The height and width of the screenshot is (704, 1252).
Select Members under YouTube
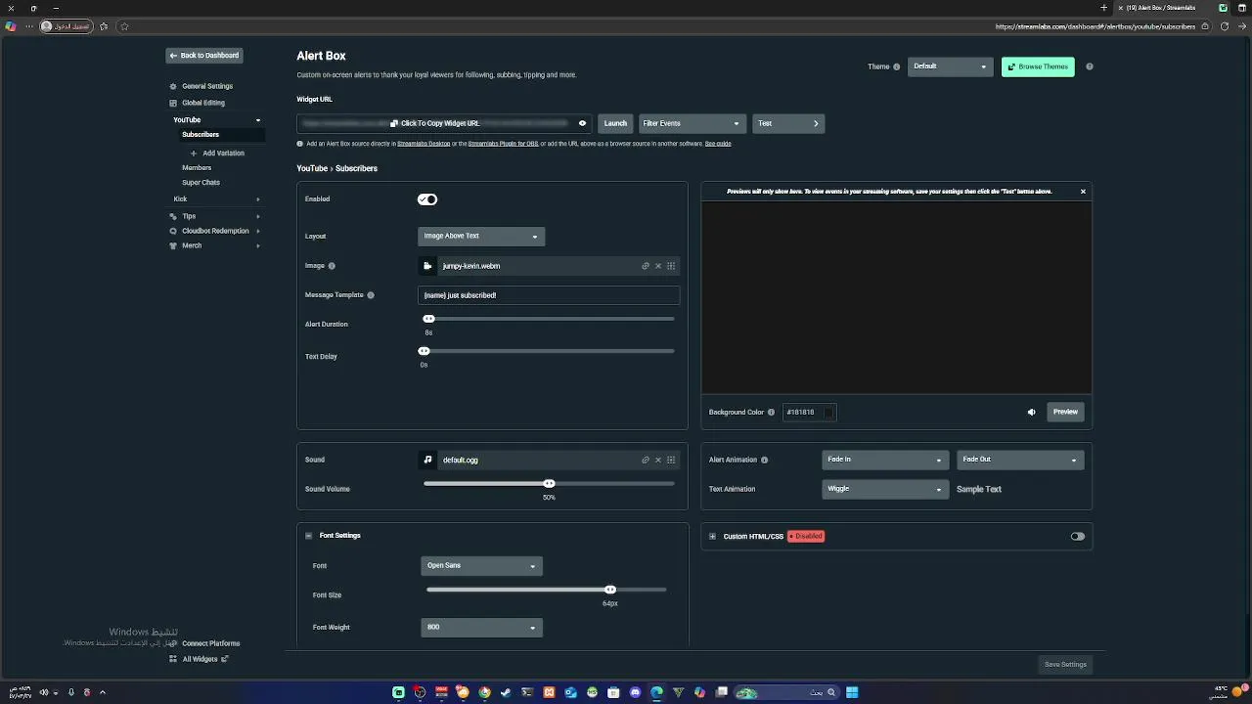tap(197, 168)
